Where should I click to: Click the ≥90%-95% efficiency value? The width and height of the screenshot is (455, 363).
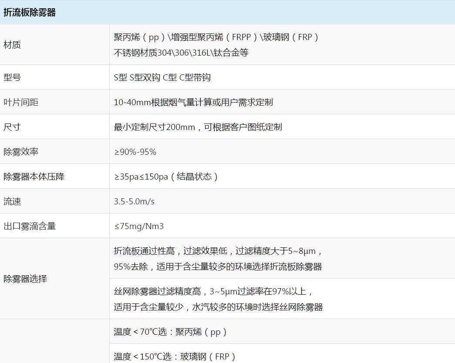(x=135, y=152)
